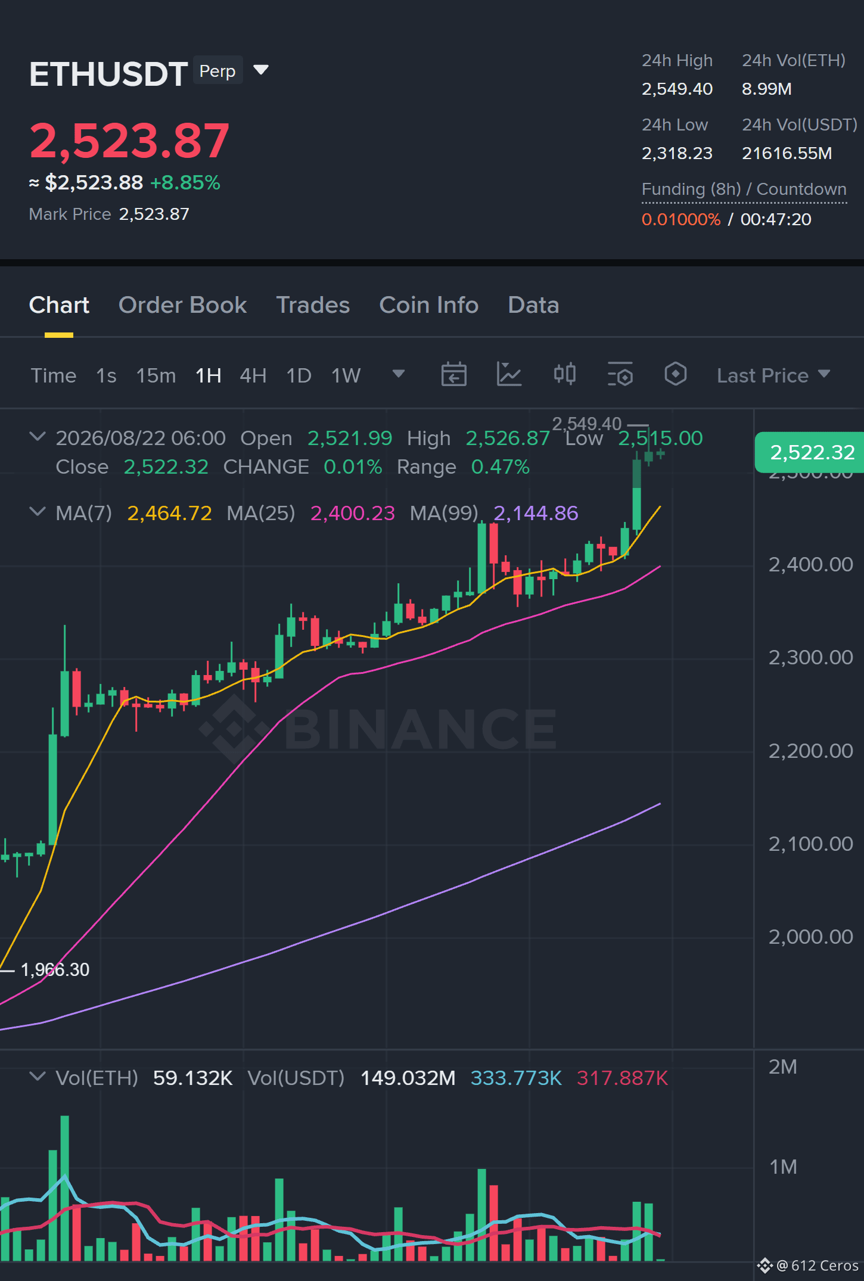This screenshot has width=864, height=1281.
Task: Open the technical indicators line chart icon
Action: [x=509, y=374]
